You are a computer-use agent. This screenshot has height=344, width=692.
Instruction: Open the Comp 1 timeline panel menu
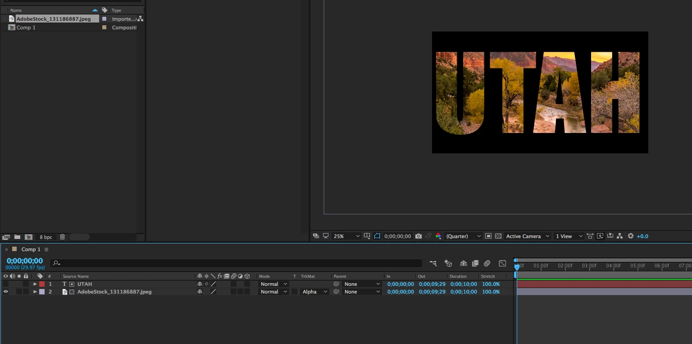point(46,249)
